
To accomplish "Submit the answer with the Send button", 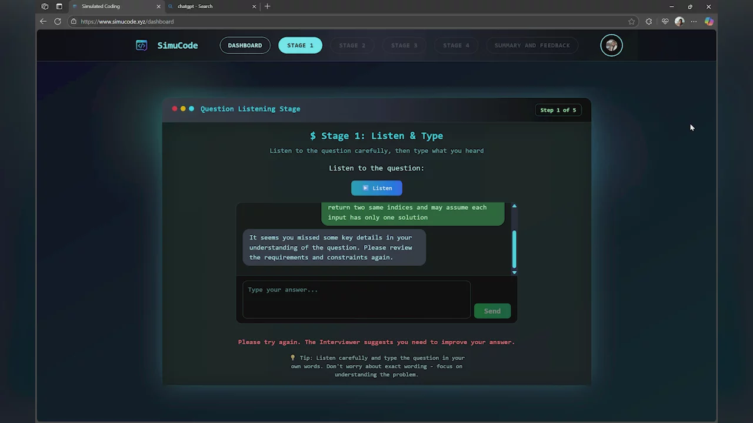I will point(492,311).
